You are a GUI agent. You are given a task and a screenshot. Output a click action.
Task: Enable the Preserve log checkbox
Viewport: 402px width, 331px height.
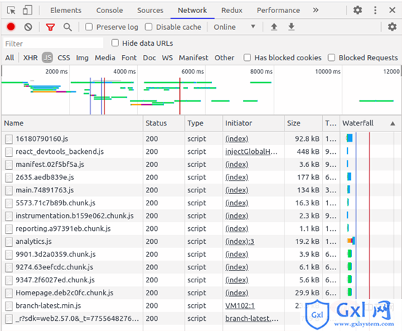click(89, 27)
